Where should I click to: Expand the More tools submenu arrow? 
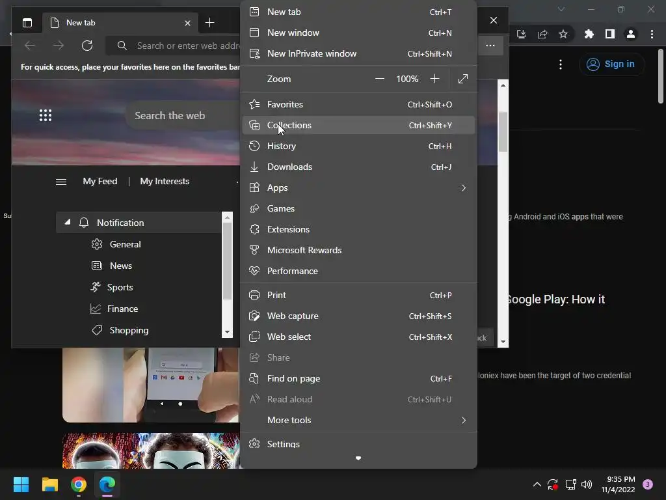[463, 420]
